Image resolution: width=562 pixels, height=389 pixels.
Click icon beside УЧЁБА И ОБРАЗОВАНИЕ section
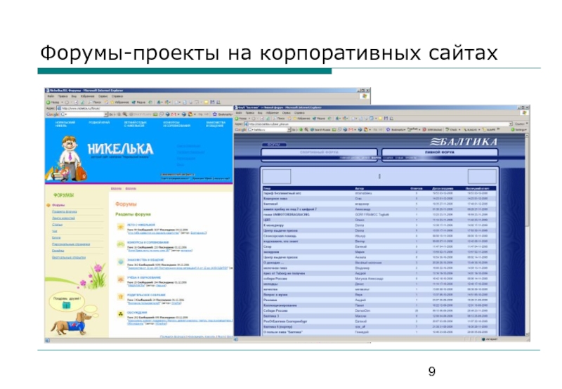tap(120, 279)
